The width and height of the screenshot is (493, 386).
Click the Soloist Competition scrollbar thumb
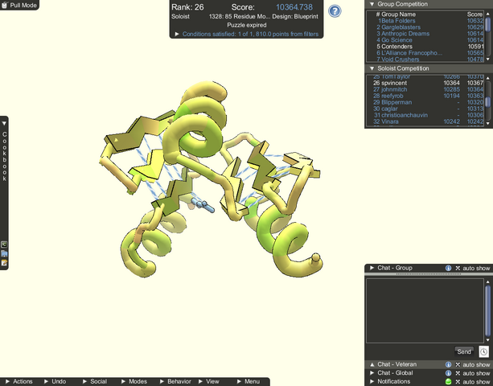point(487,101)
